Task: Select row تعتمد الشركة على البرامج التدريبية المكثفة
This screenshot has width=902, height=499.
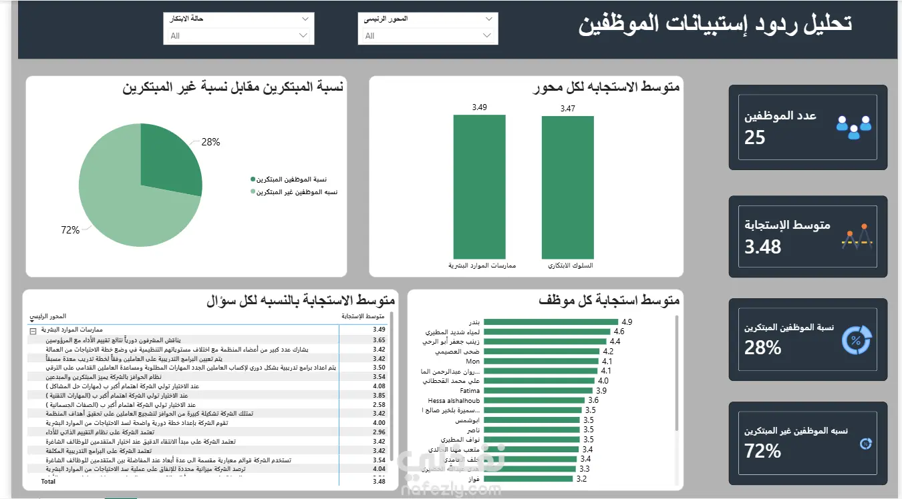Action: [208, 451]
